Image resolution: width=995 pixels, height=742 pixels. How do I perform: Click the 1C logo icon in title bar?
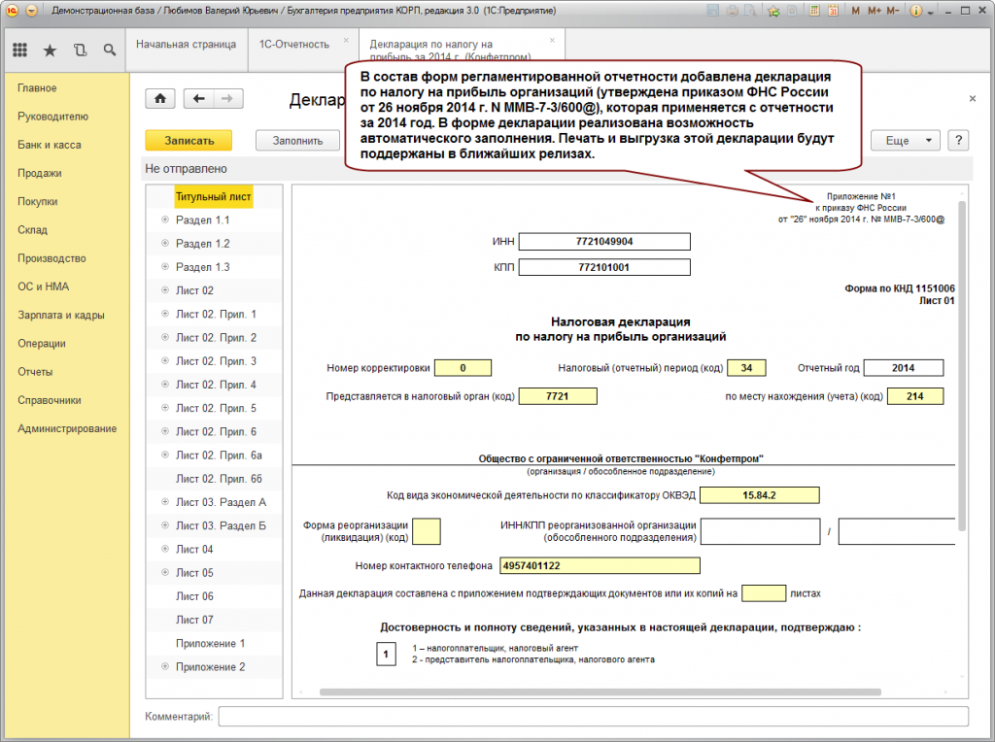click(x=12, y=11)
